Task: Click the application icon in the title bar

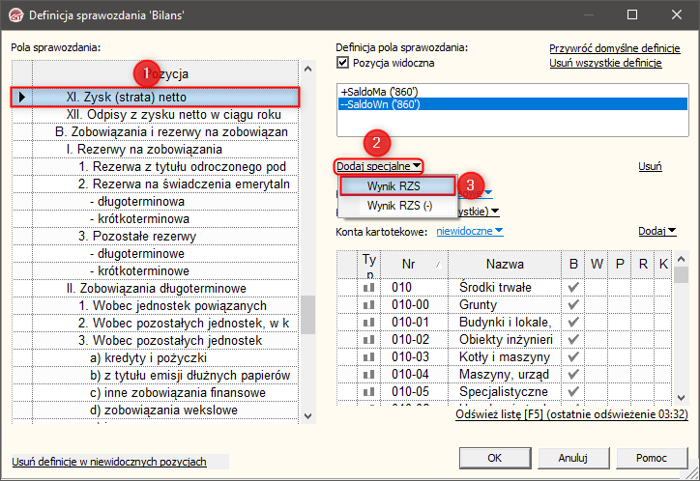Action: pyautogui.click(x=16, y=14)
